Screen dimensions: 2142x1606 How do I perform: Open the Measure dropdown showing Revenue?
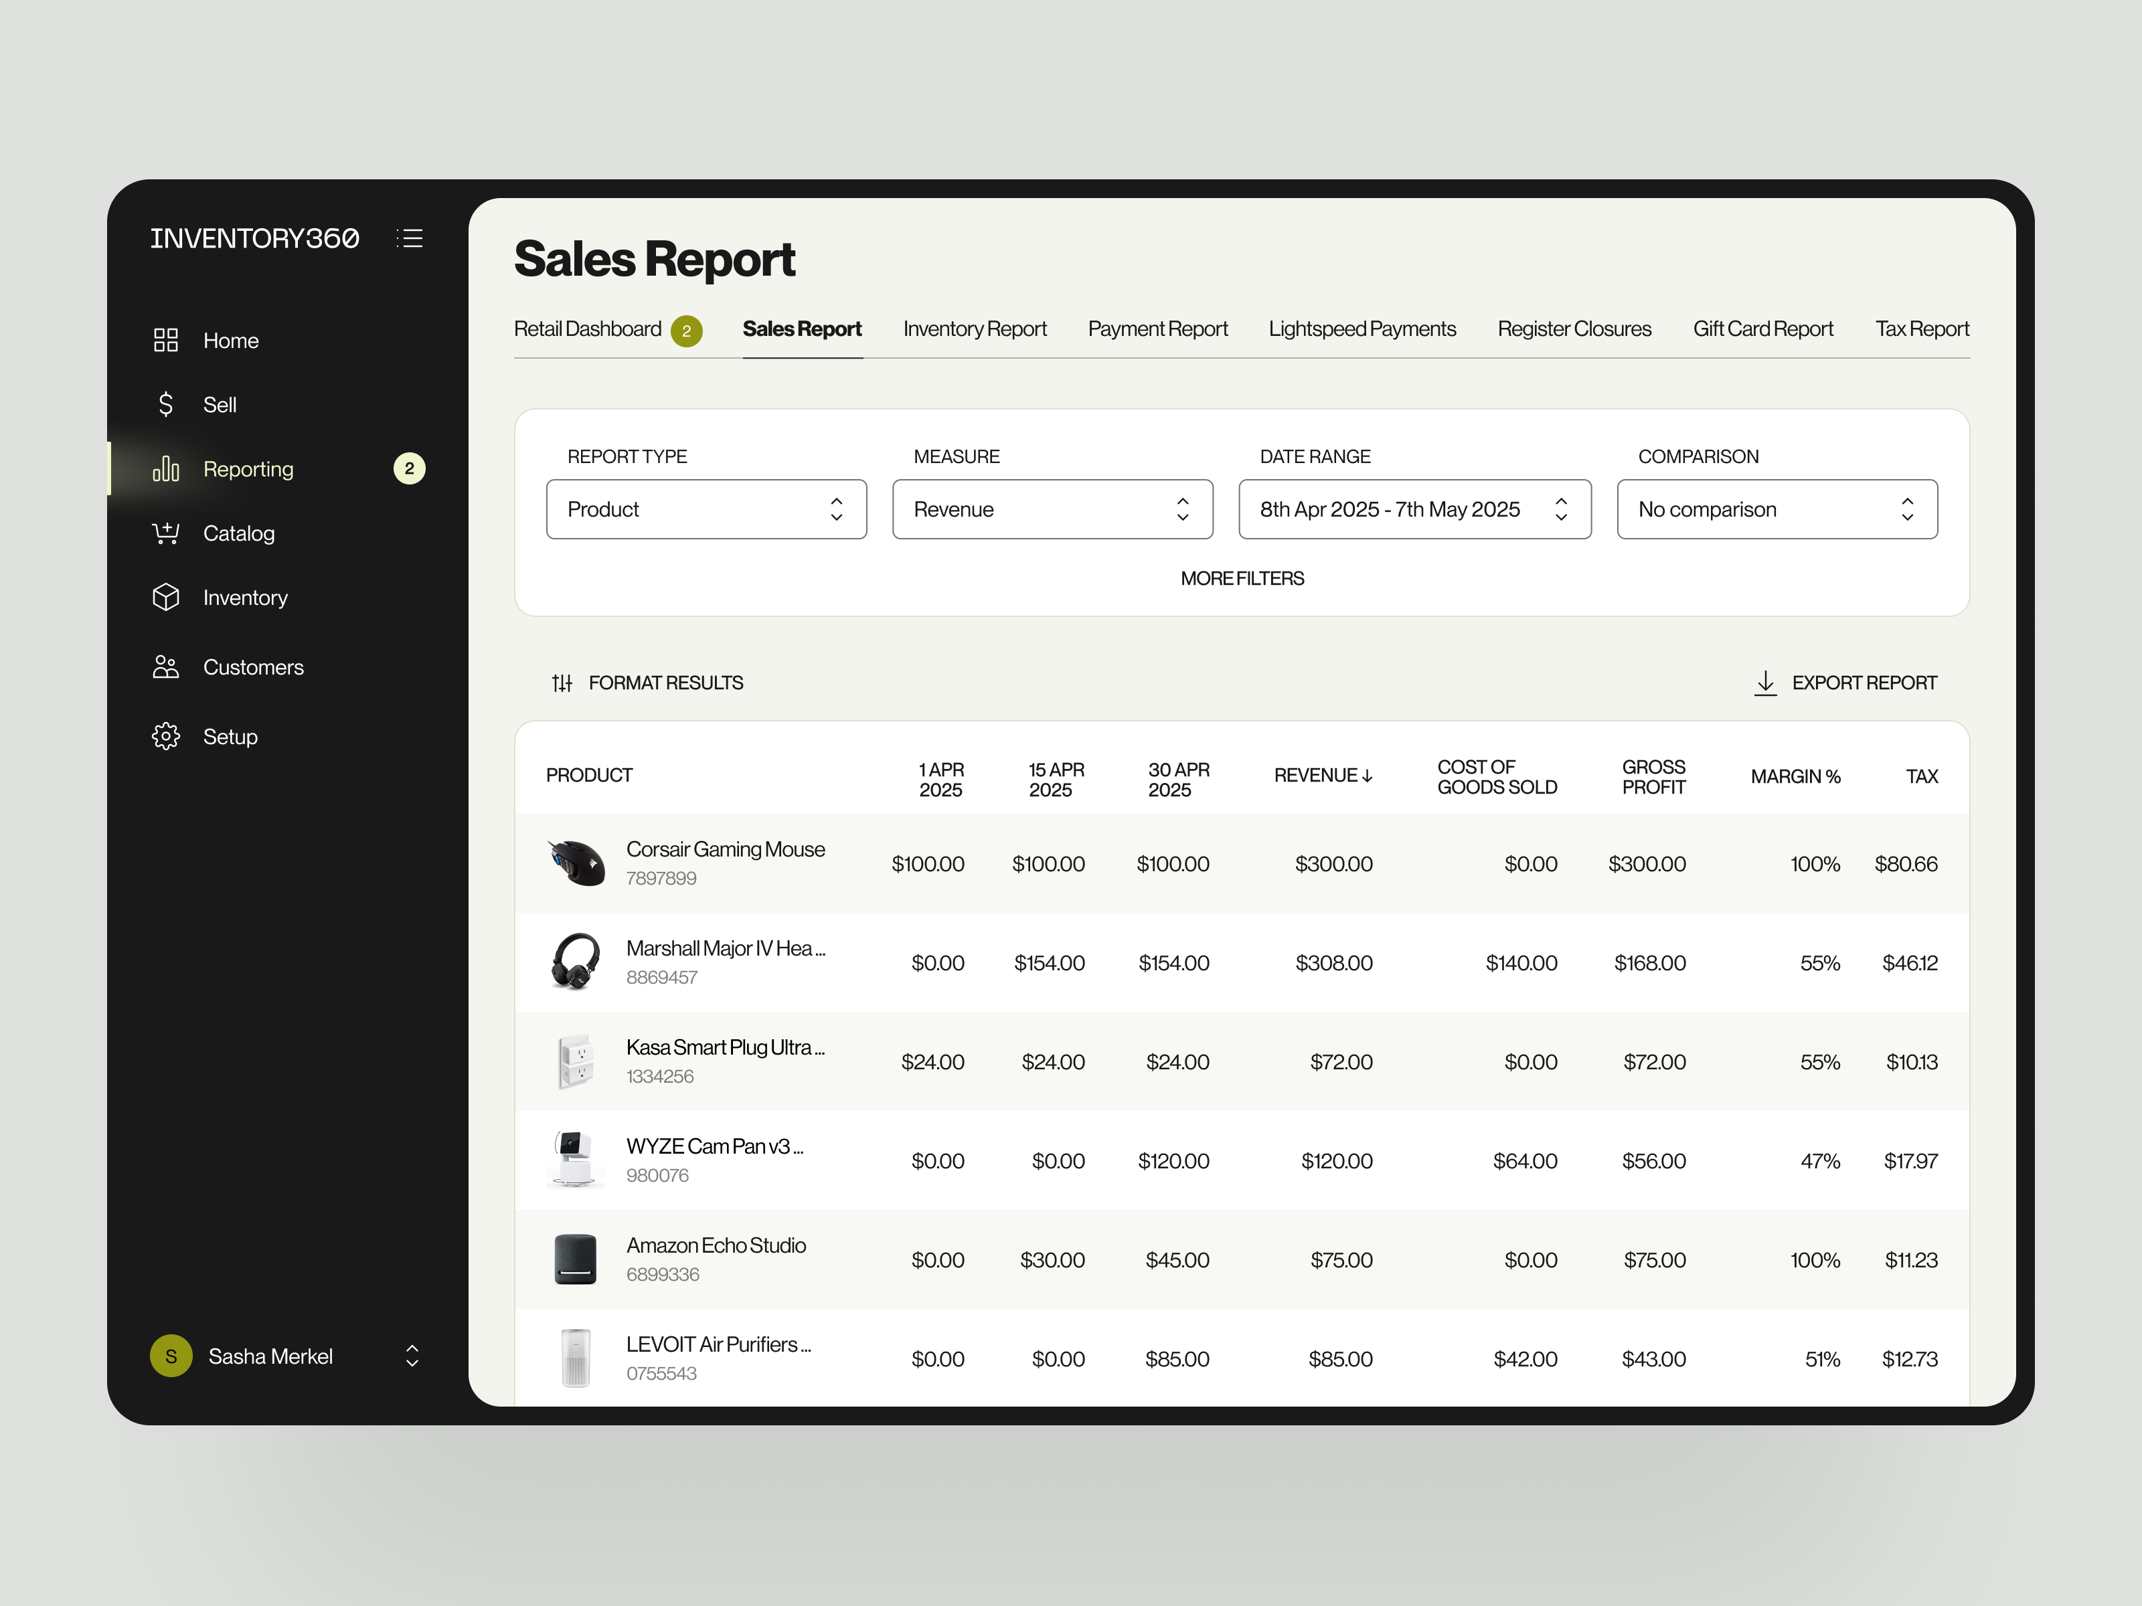(1053, 509)
